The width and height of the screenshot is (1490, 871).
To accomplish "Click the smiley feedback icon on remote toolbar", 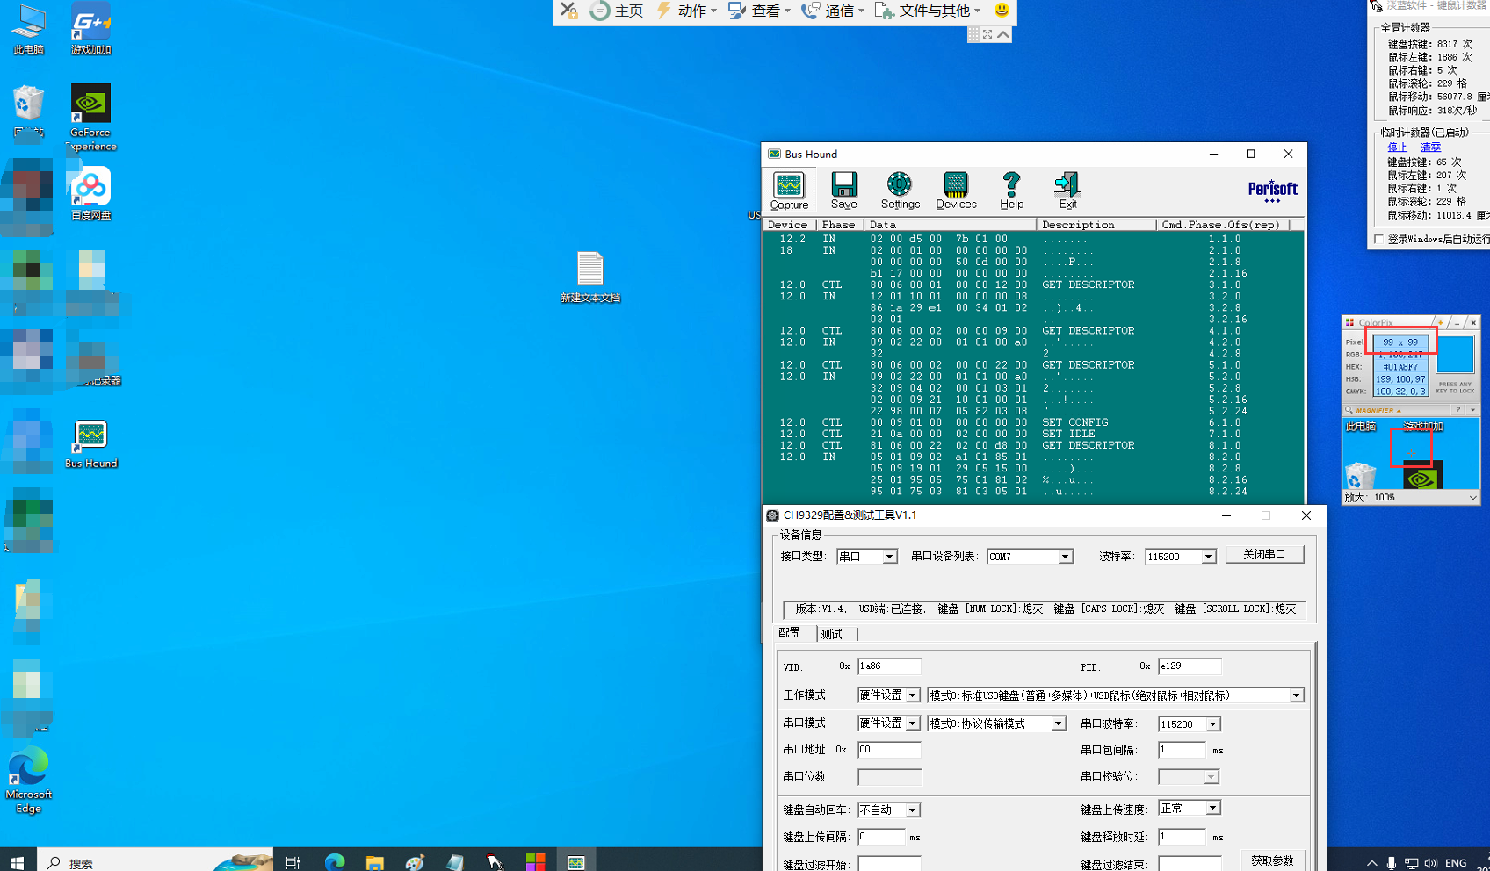I will [x=1002, y=11].
